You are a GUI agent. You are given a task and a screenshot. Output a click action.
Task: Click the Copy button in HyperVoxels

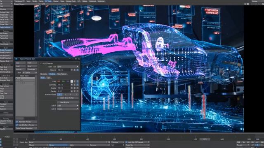click(x=21, y=63)
